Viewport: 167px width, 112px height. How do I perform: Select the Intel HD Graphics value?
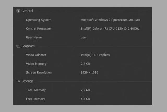pyautogui.click(x=95, y=55)
